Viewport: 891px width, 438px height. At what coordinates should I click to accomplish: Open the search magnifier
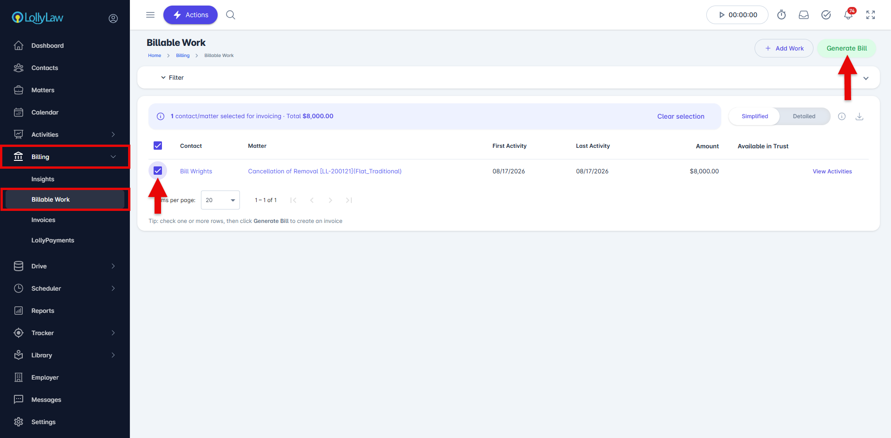(231, 15)
